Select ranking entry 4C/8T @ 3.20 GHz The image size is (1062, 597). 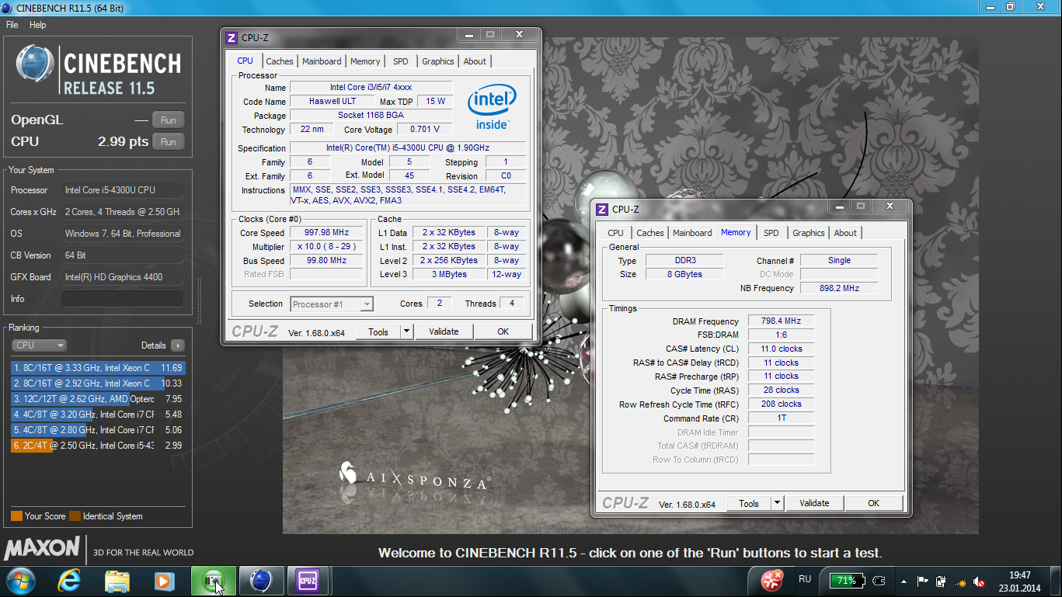pyautogui.click(x=98, y=415)
